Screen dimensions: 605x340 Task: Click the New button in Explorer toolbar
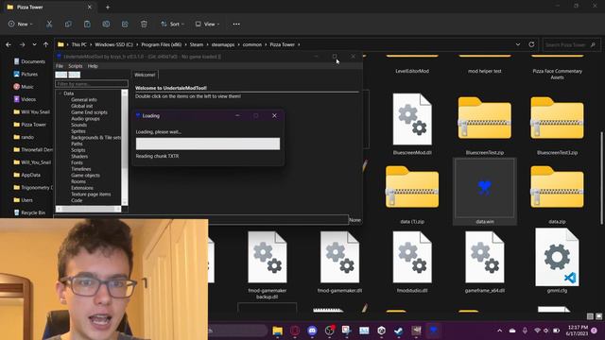pyautogui.click(x=21, y=24)
